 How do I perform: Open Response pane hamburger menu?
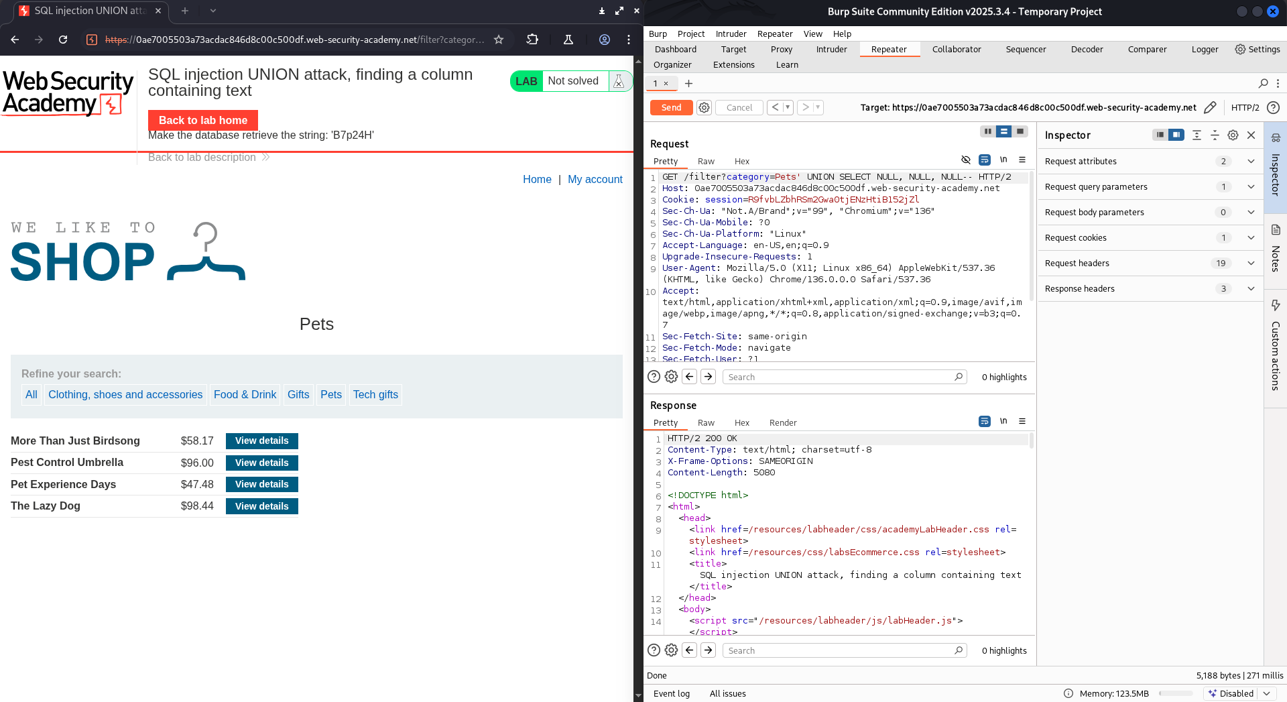1022,421
